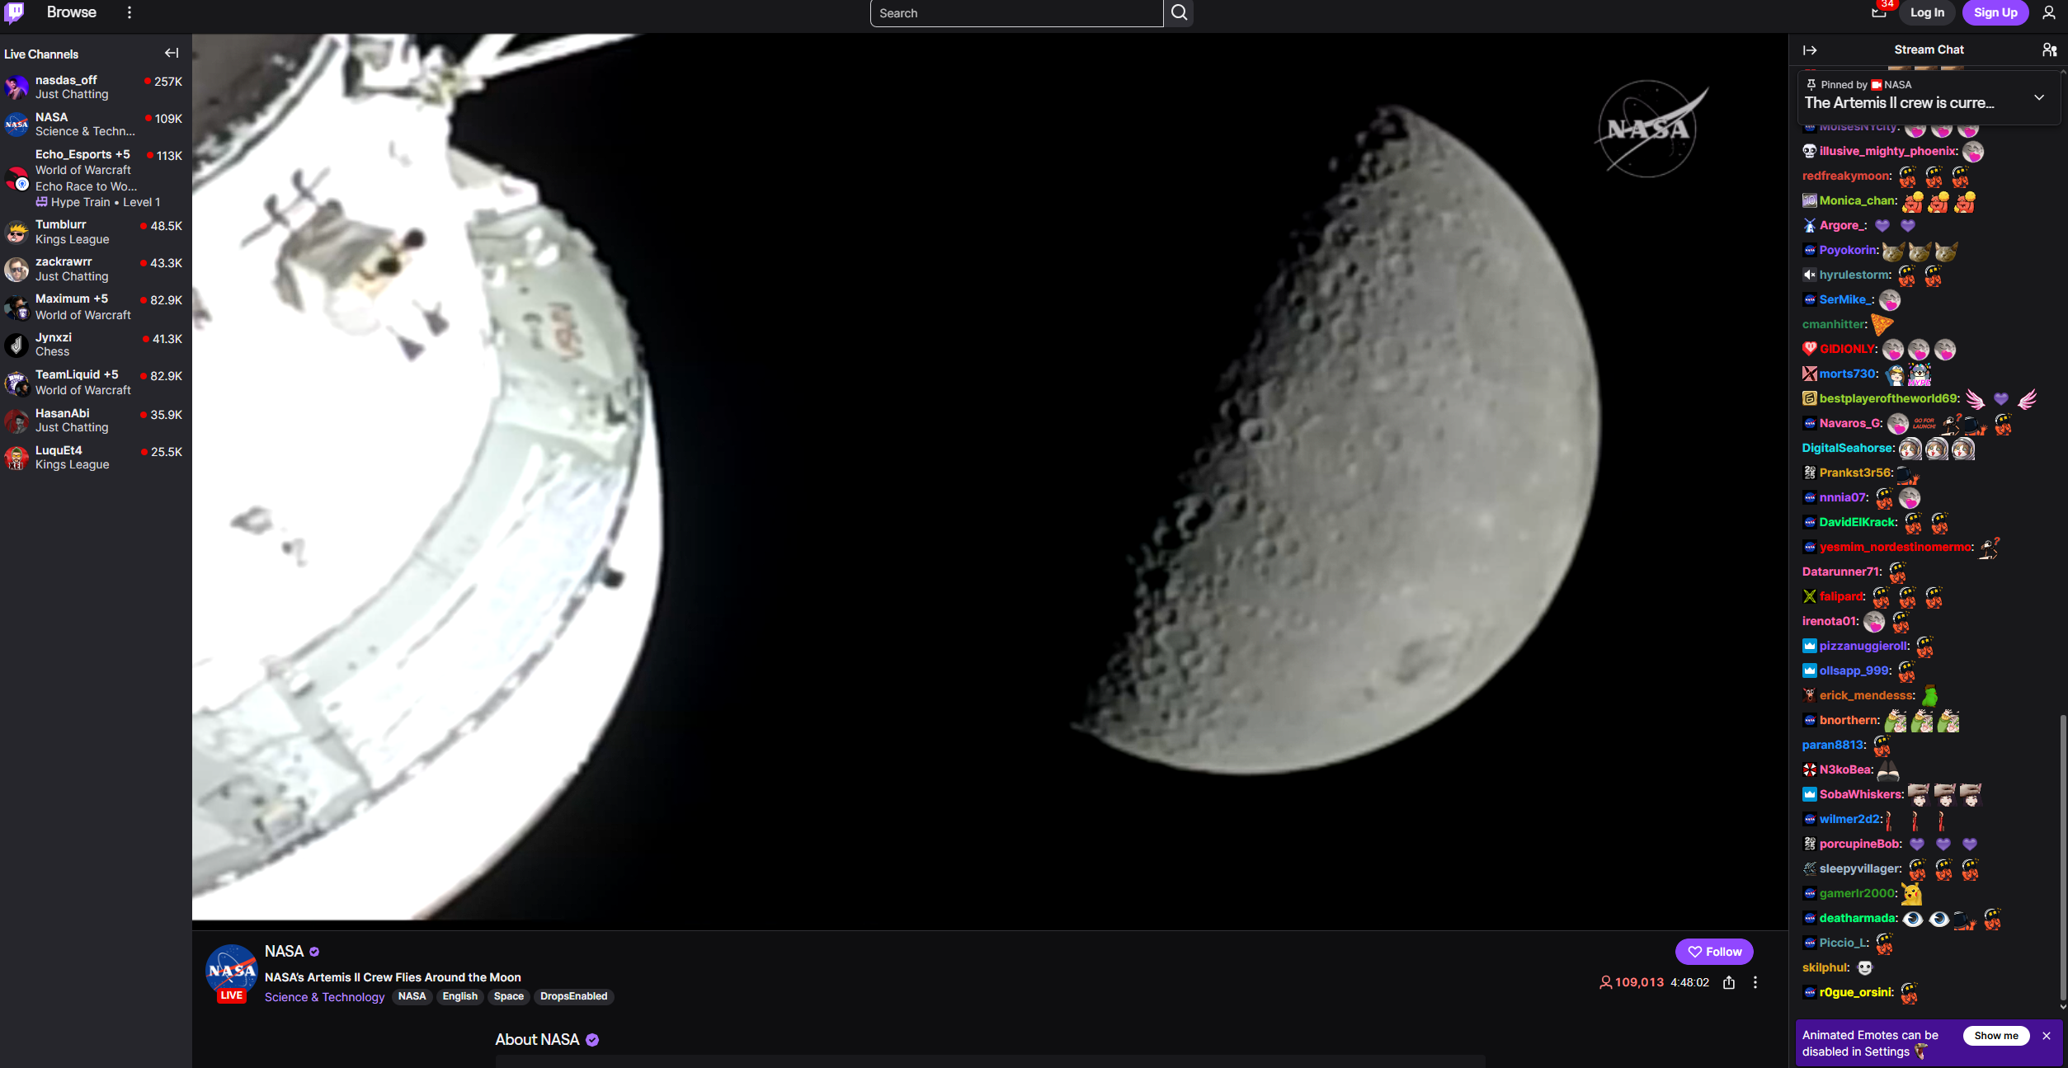
Task: Click the Twitch home logo icon
Action: [x=15, y=12]
